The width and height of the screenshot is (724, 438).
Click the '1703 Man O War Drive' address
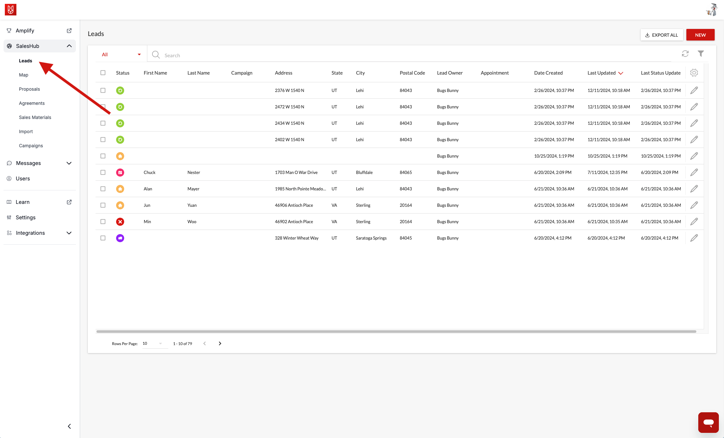pos(296,172)
